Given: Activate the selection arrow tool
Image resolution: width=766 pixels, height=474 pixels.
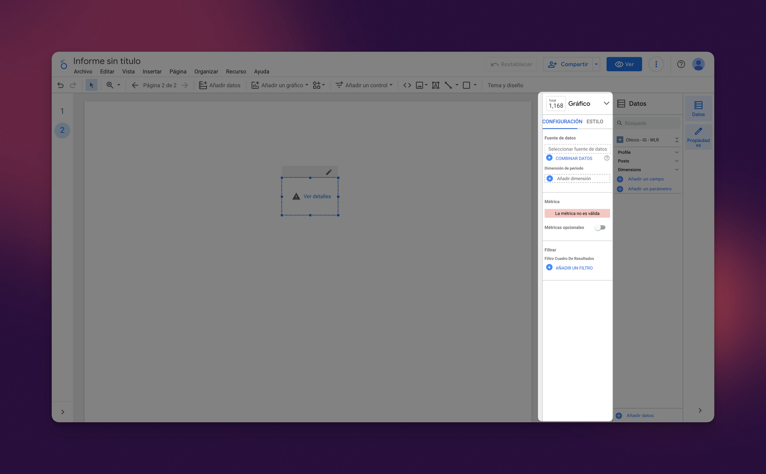Looking at the screenshot, I should click(x=91, y=85).
